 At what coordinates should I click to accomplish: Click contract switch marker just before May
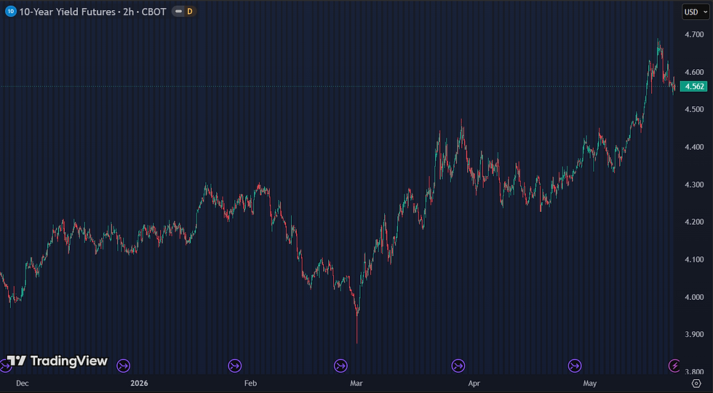(x=575, y=365)
